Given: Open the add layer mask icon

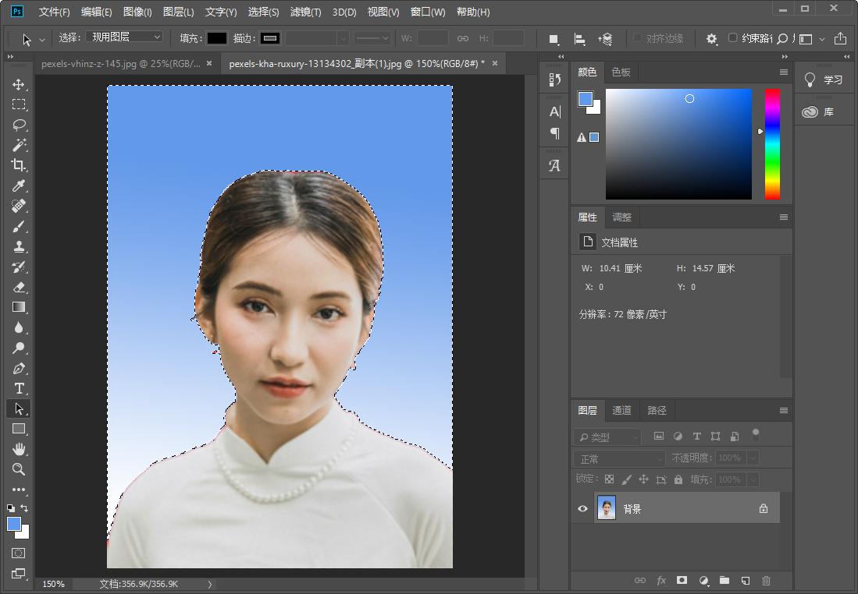Looking at the screenshot, I should [682, 581].
